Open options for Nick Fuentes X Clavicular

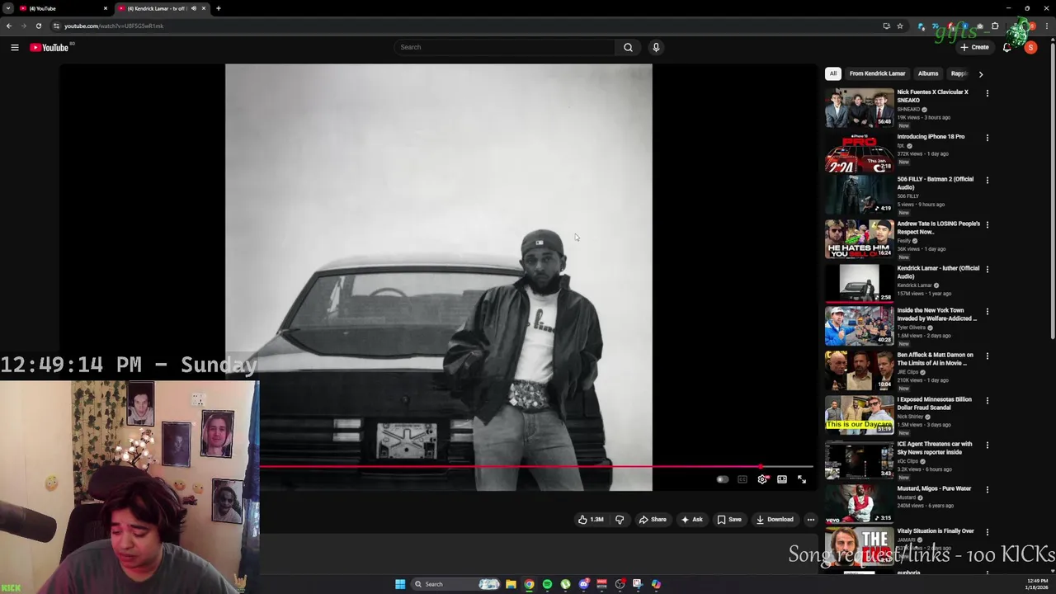click(x=988, y=93)
